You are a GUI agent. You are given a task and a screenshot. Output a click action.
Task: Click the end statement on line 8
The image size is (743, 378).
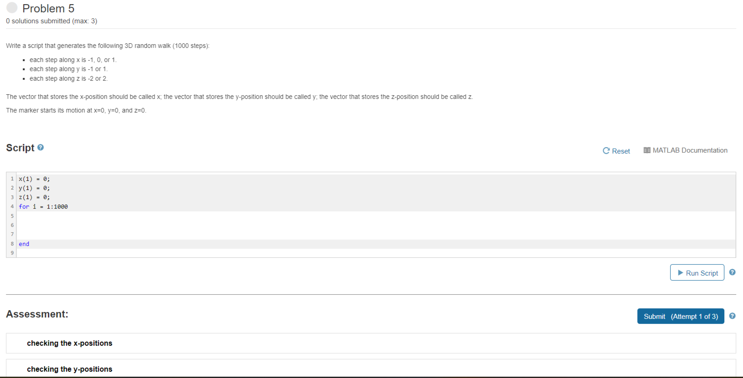[24, 244]
